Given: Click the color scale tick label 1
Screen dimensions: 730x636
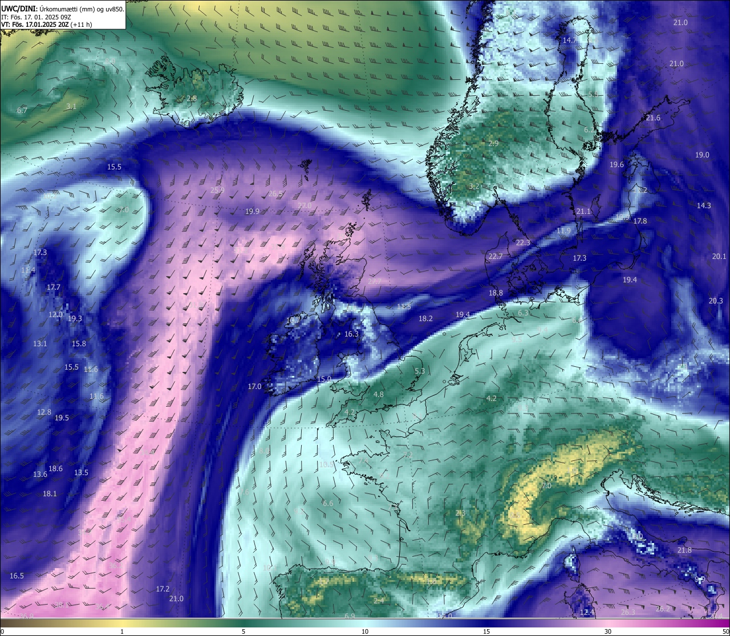Looking at the screenshot, I should click(122, 631).
